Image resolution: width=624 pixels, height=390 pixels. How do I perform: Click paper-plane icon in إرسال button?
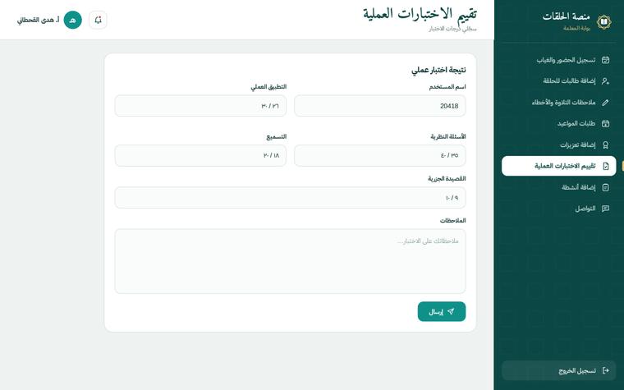coord(451,312)
